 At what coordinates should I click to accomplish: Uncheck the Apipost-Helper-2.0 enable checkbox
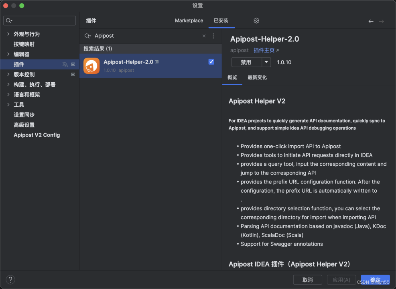click(211, 61)
